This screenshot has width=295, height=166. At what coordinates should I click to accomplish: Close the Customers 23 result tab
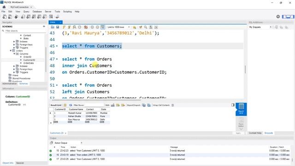pos(65,133)
